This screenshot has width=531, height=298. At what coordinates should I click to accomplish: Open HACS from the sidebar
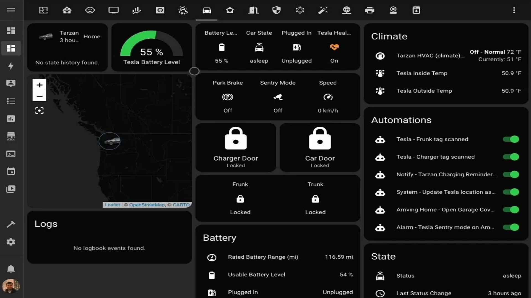click(11, 136)
